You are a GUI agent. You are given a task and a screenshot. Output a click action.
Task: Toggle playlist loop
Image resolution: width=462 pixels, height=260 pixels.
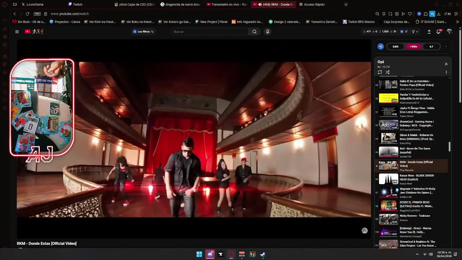(380, 72)
